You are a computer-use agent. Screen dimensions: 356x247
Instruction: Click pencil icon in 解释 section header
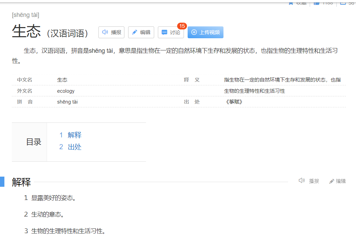[332, 181]
